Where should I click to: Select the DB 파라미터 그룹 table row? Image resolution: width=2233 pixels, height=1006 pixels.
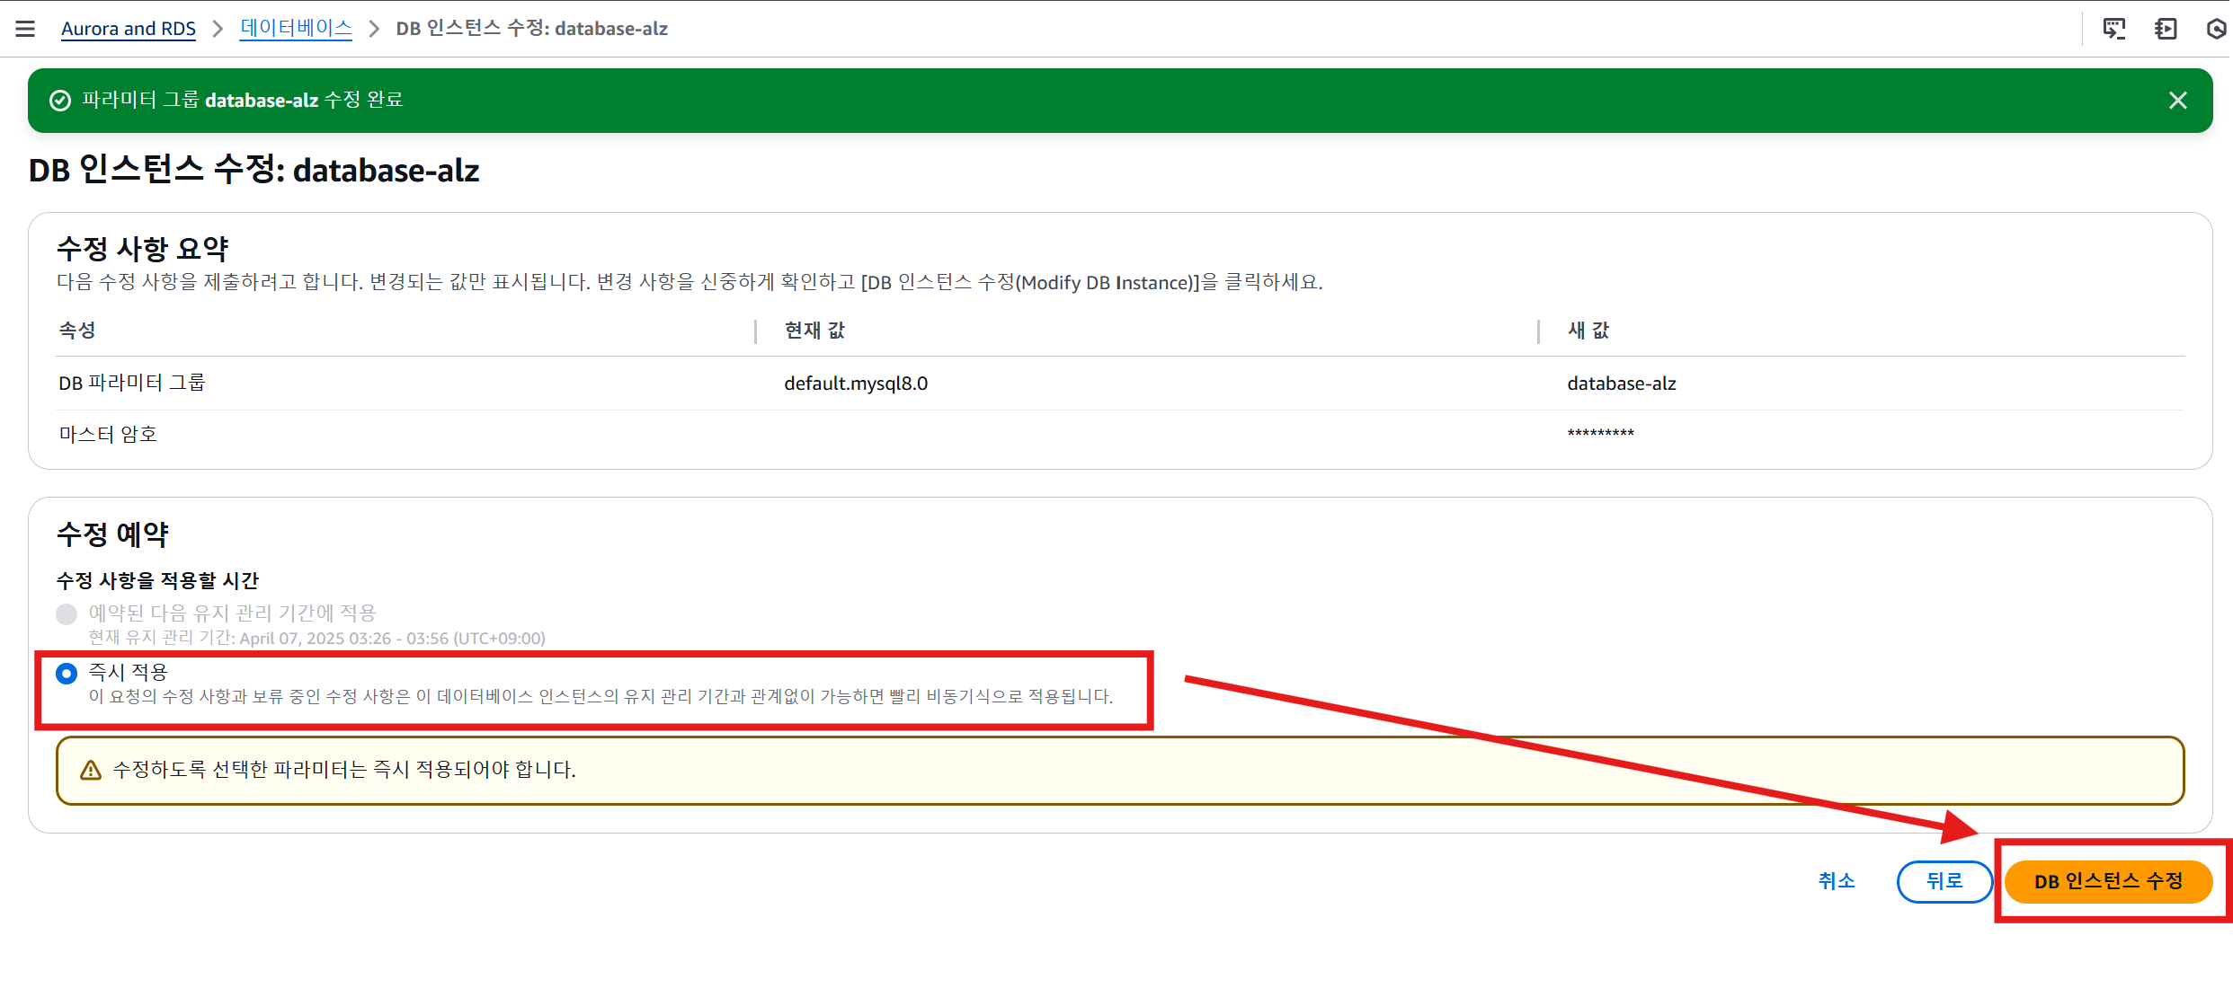tap(132, 384)
